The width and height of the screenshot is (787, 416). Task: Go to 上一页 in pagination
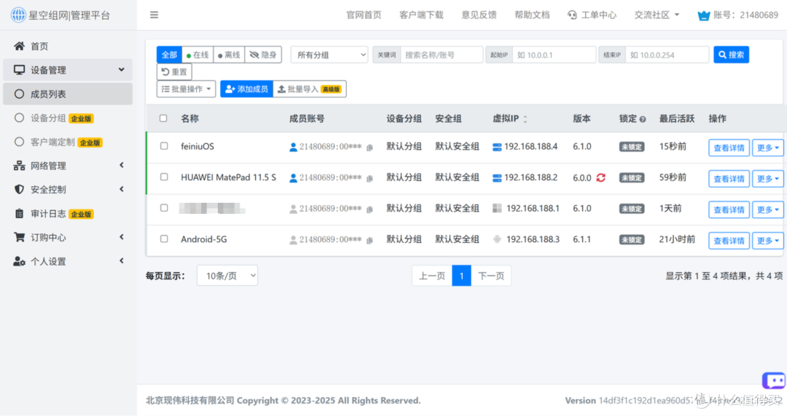432,276
